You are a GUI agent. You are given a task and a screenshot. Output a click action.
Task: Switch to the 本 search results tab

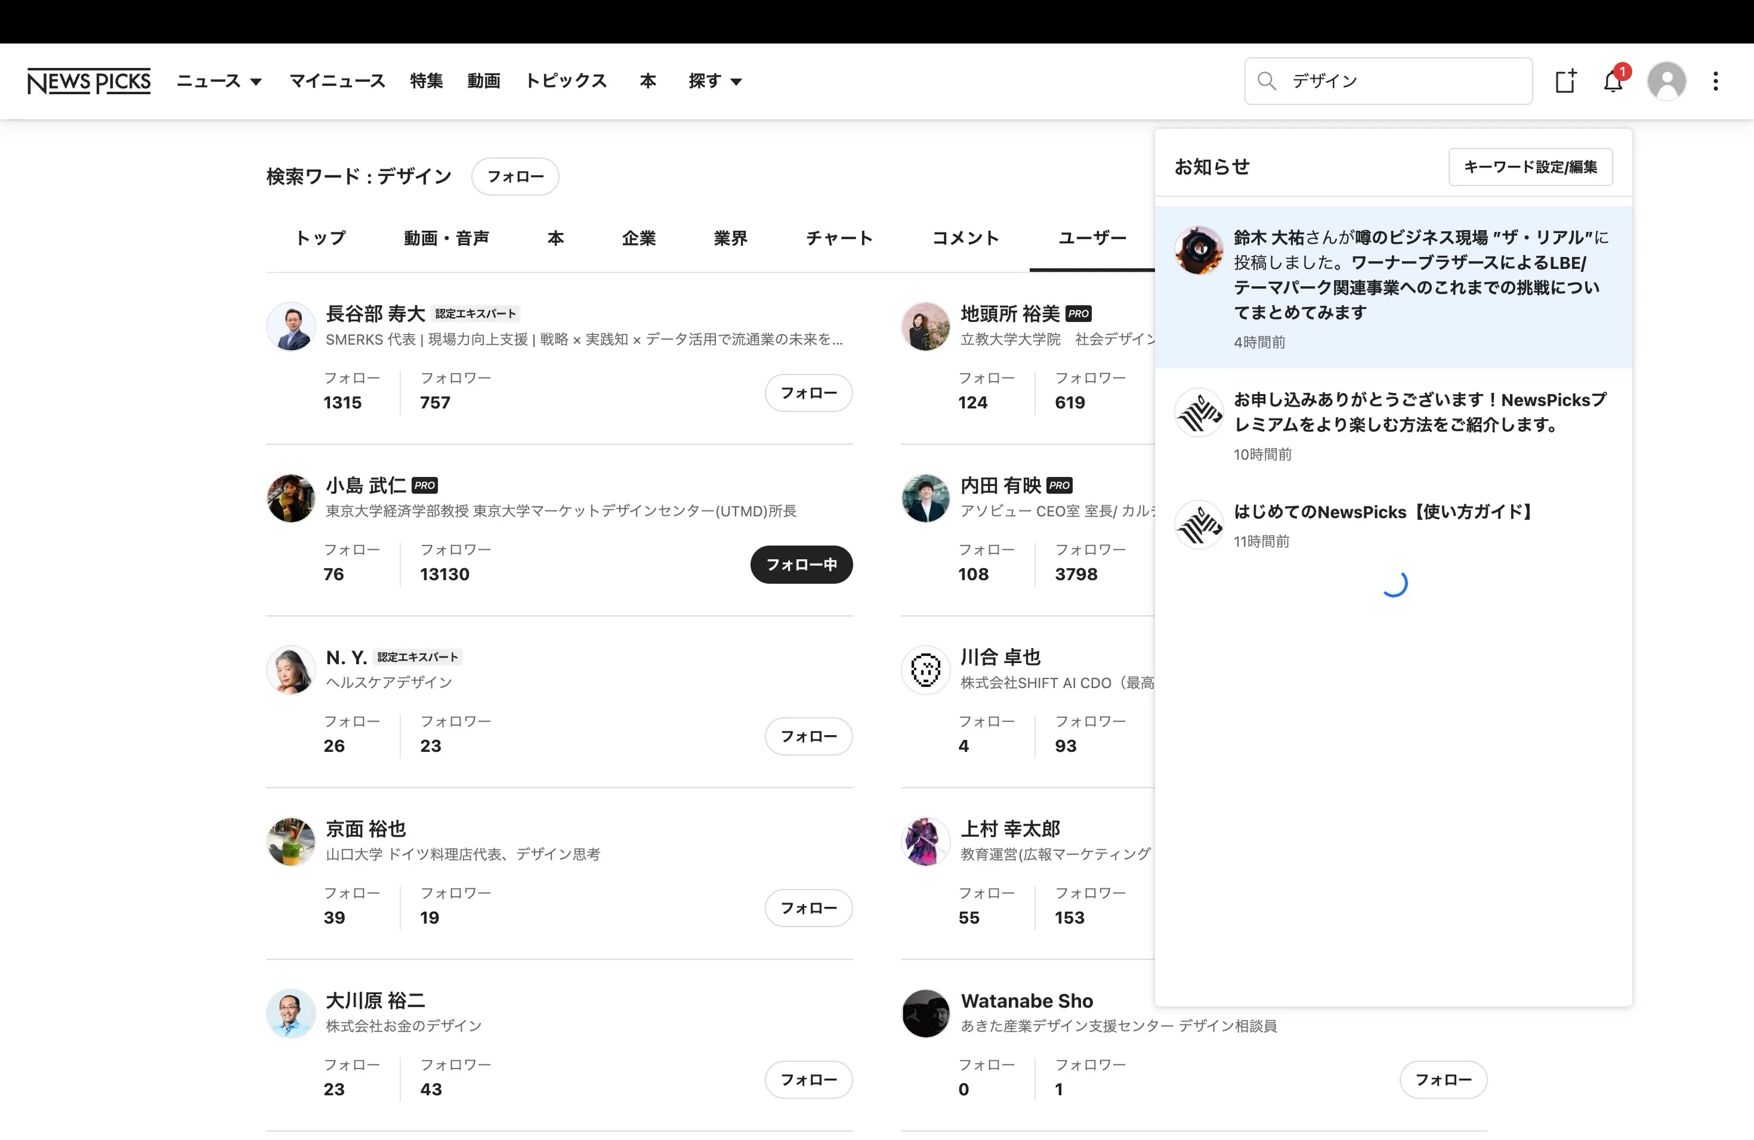[555, 238]
